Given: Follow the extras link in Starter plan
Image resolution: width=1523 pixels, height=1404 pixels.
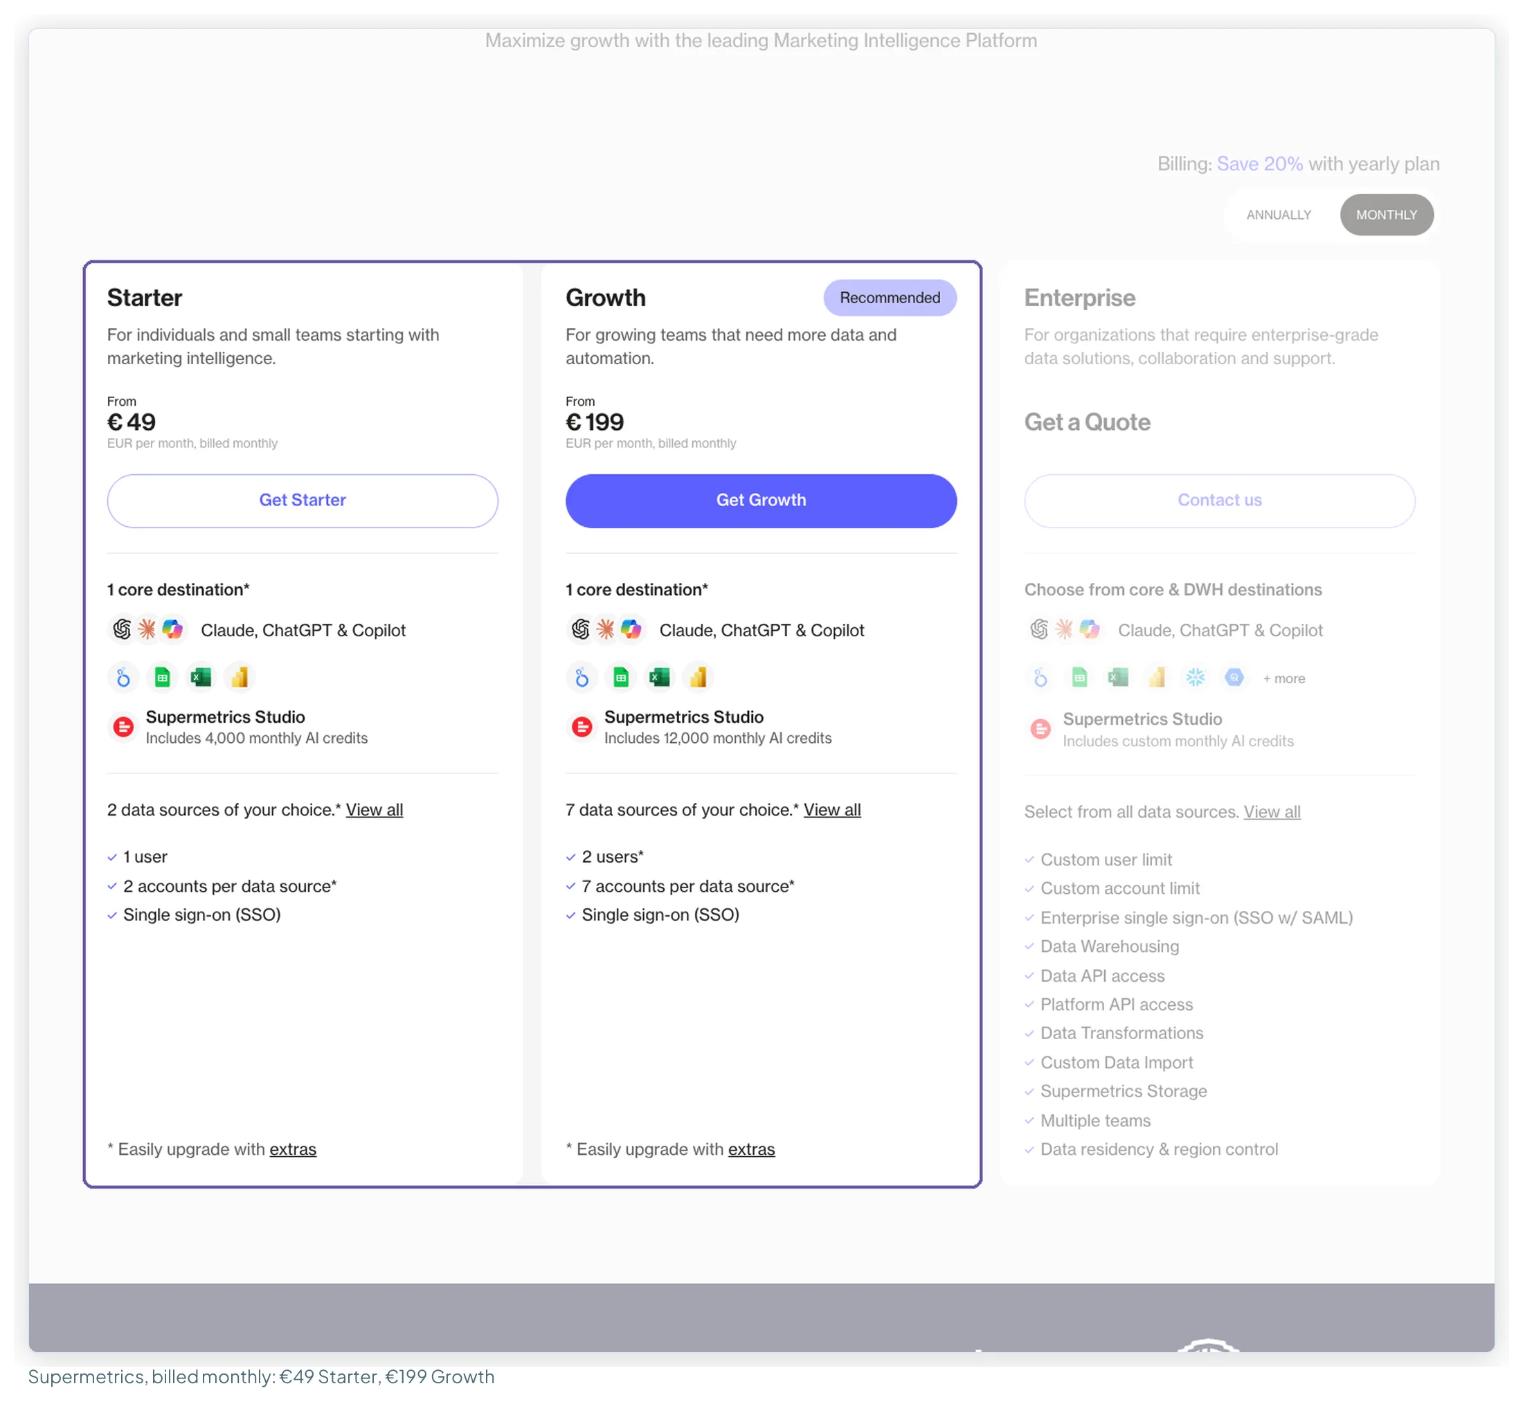Looking at the screenshot, I should 294,1149.
